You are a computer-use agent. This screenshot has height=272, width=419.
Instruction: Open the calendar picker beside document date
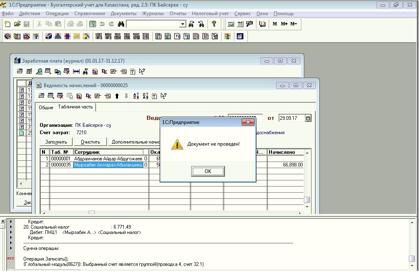tap(308, 118)
